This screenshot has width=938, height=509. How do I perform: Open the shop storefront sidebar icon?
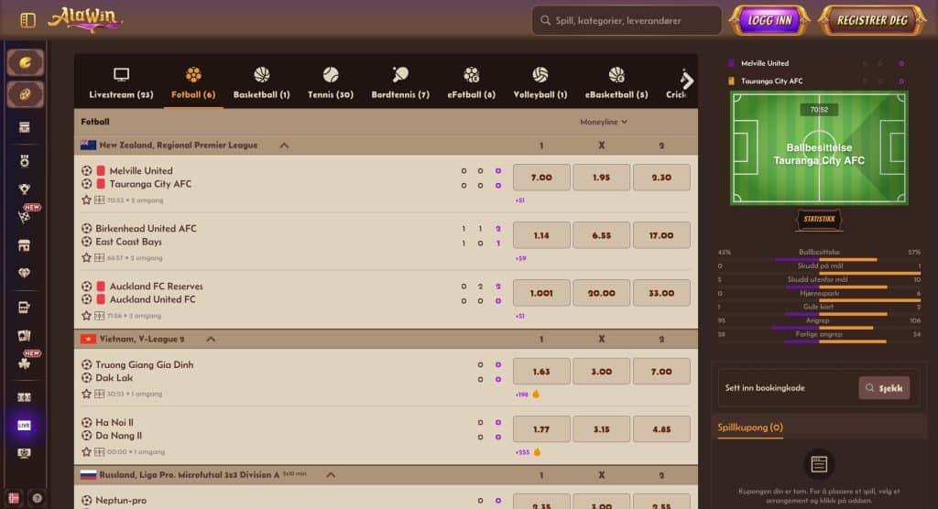point(25,245)
